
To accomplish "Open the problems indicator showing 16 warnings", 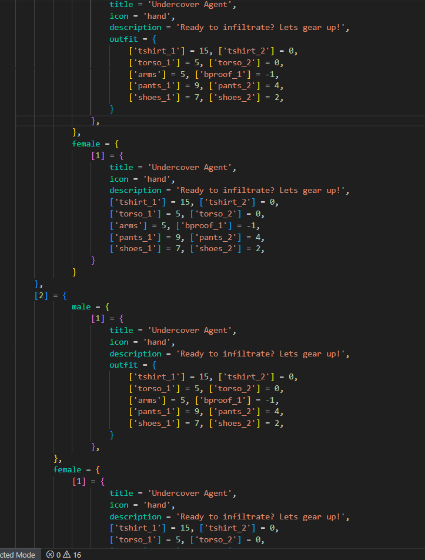I will pyautogui.click(x=64, y=555).
